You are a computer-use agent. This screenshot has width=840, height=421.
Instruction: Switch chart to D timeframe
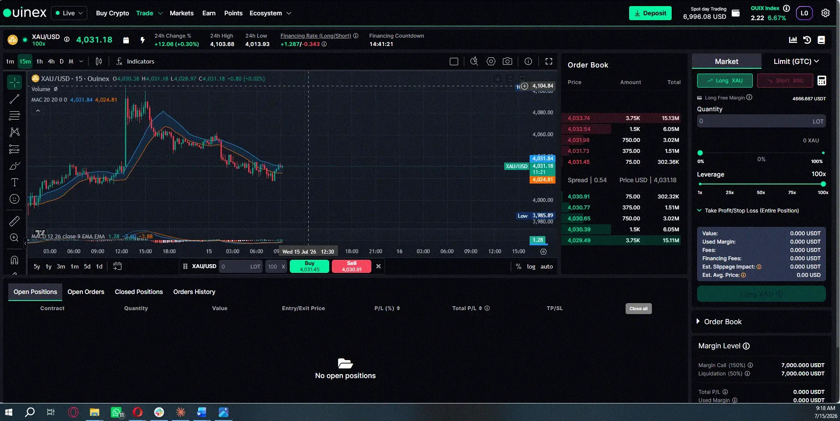62,61
